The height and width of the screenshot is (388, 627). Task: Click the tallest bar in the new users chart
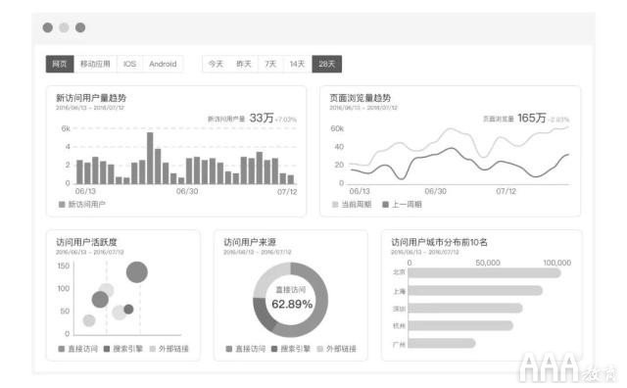(150, 158)
